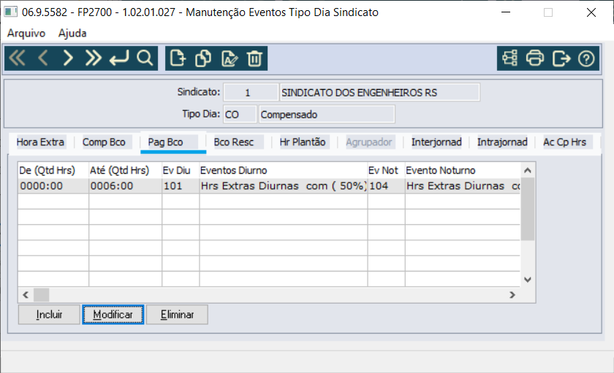614x373 pixels.
Task: Switch to the Interjornad tab
Action: click(436, 142)
